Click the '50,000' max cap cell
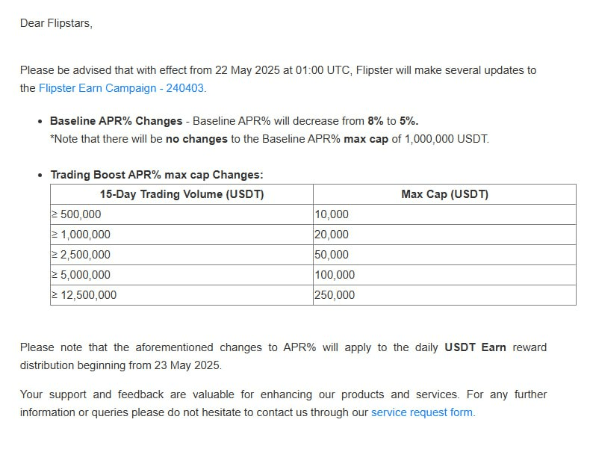The image size is (590, 449). pyautogui.click(x=445, y=255)
